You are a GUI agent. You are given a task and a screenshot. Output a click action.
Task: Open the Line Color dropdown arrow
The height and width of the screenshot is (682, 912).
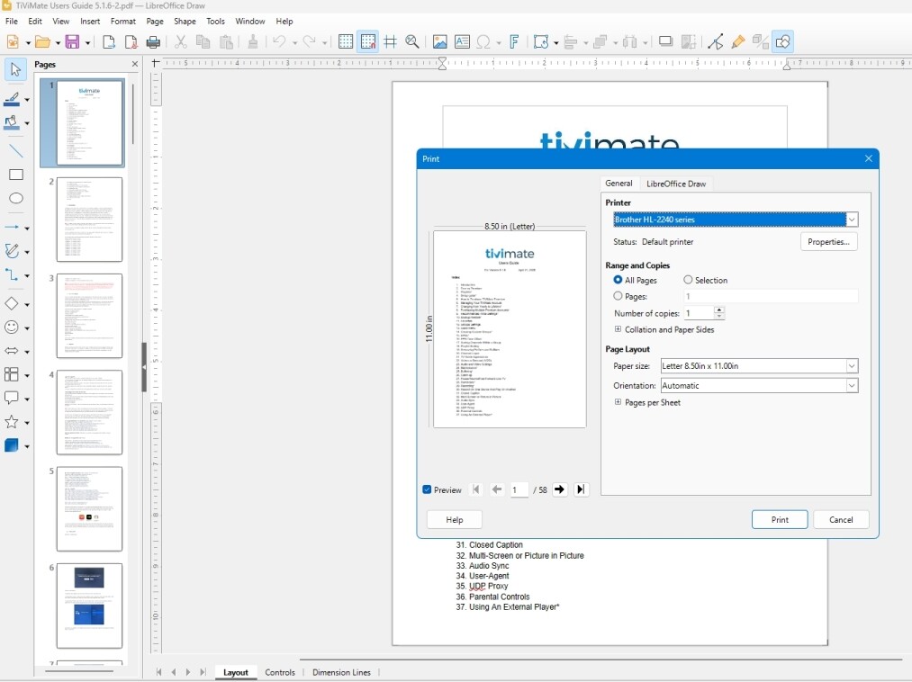[27, 100]
